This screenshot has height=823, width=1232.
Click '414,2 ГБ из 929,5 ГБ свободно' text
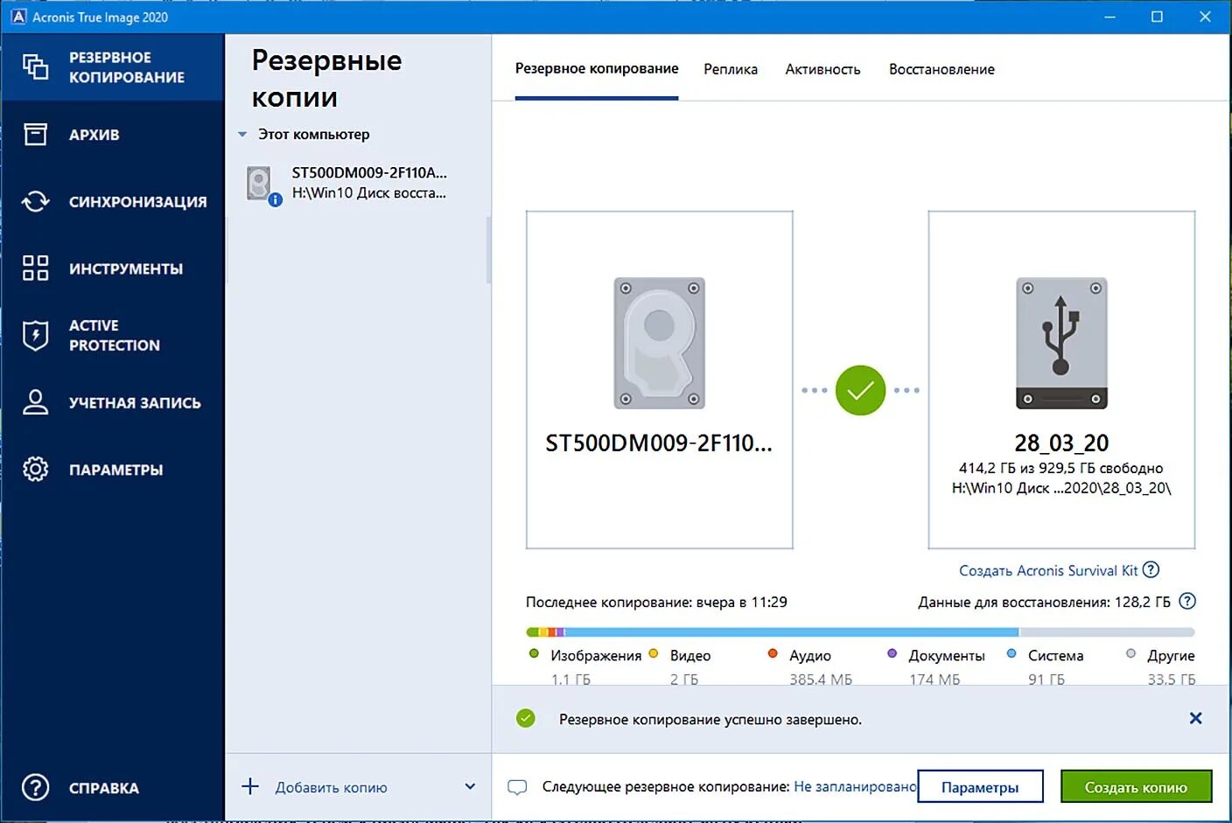1060,468
